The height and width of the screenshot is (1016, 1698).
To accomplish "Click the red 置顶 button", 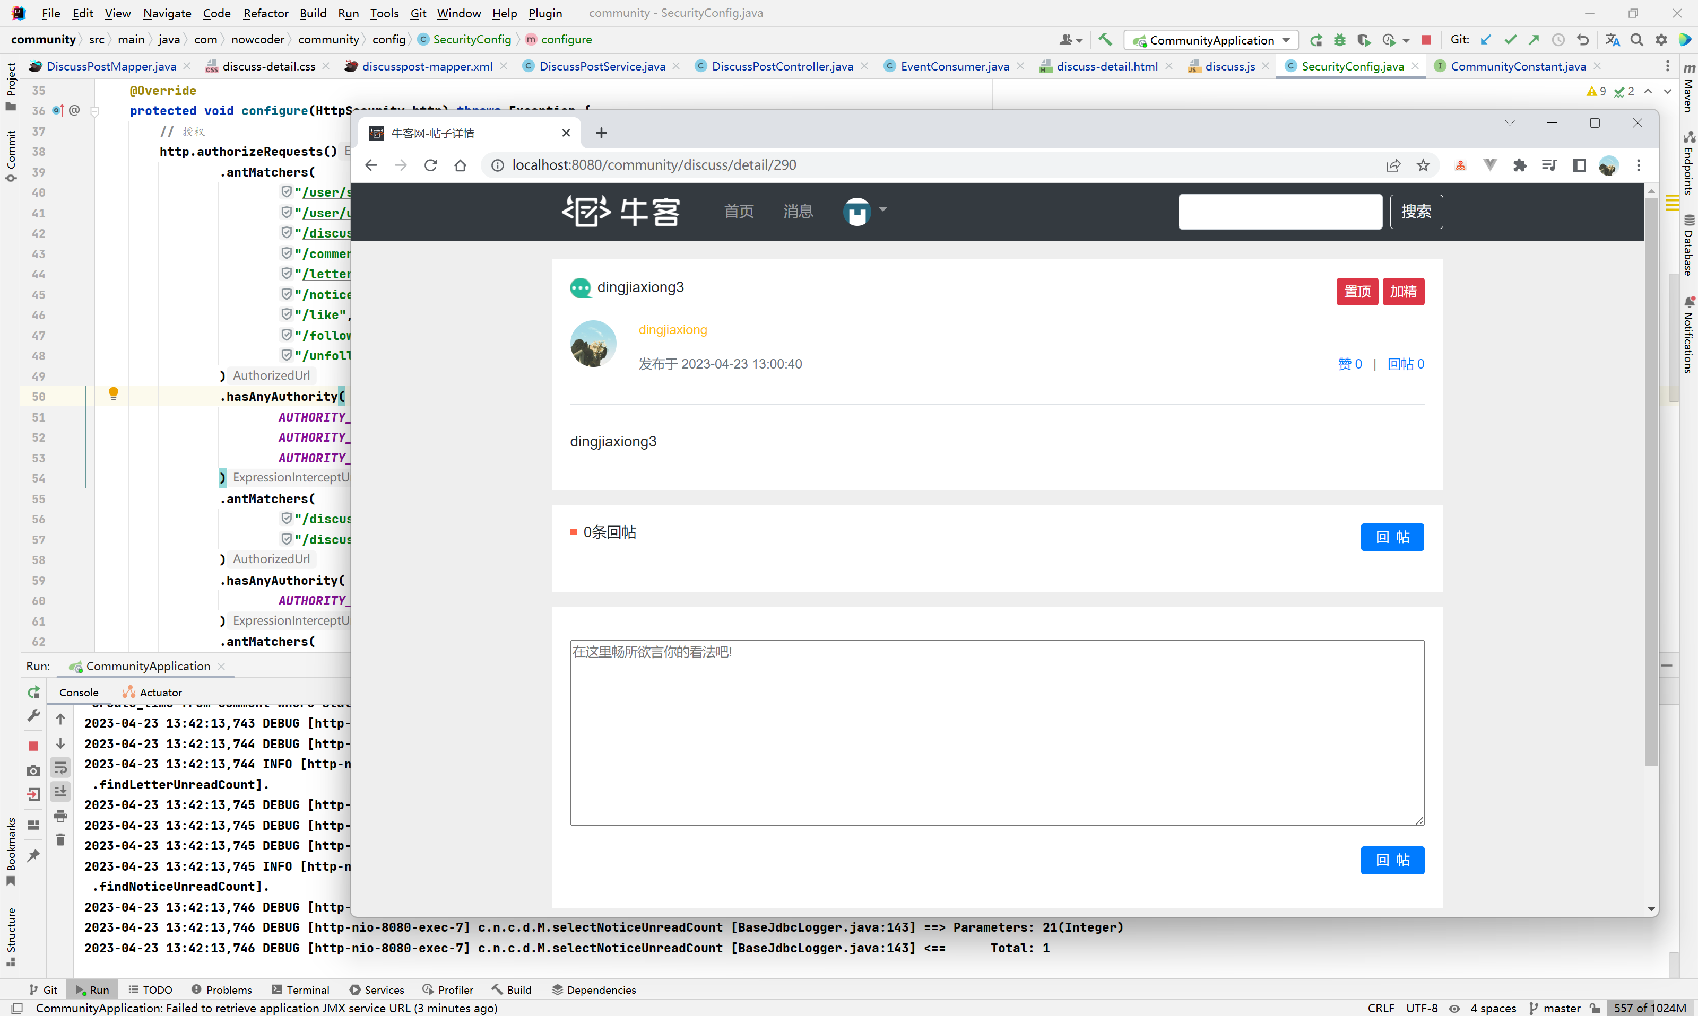I will [x=1356, y=292].
